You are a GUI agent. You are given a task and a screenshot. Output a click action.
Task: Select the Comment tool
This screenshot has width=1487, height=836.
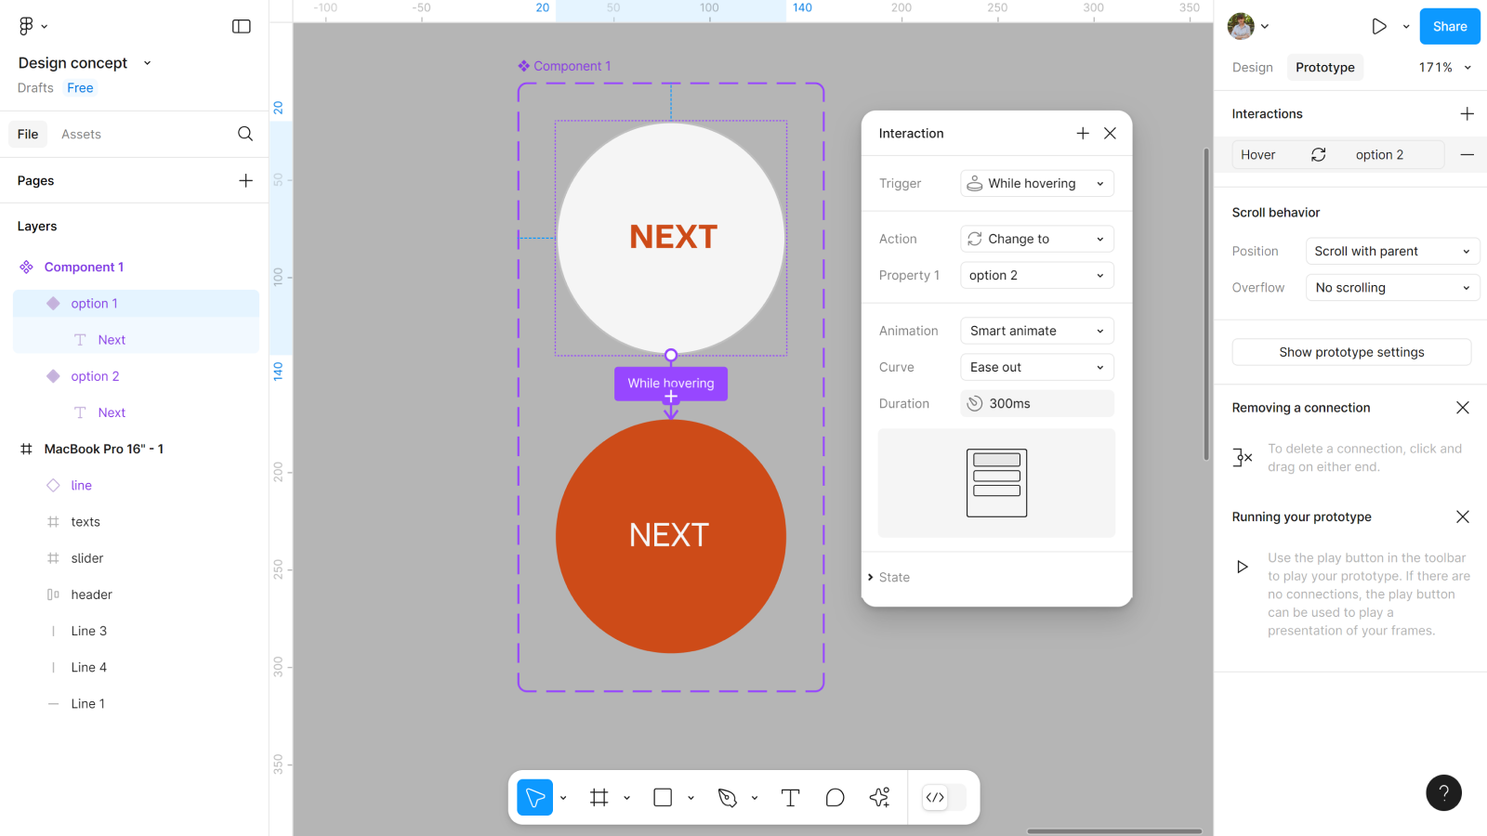click(x=835, y=797)
